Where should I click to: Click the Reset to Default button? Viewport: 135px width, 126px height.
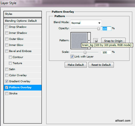coord(101,65)
